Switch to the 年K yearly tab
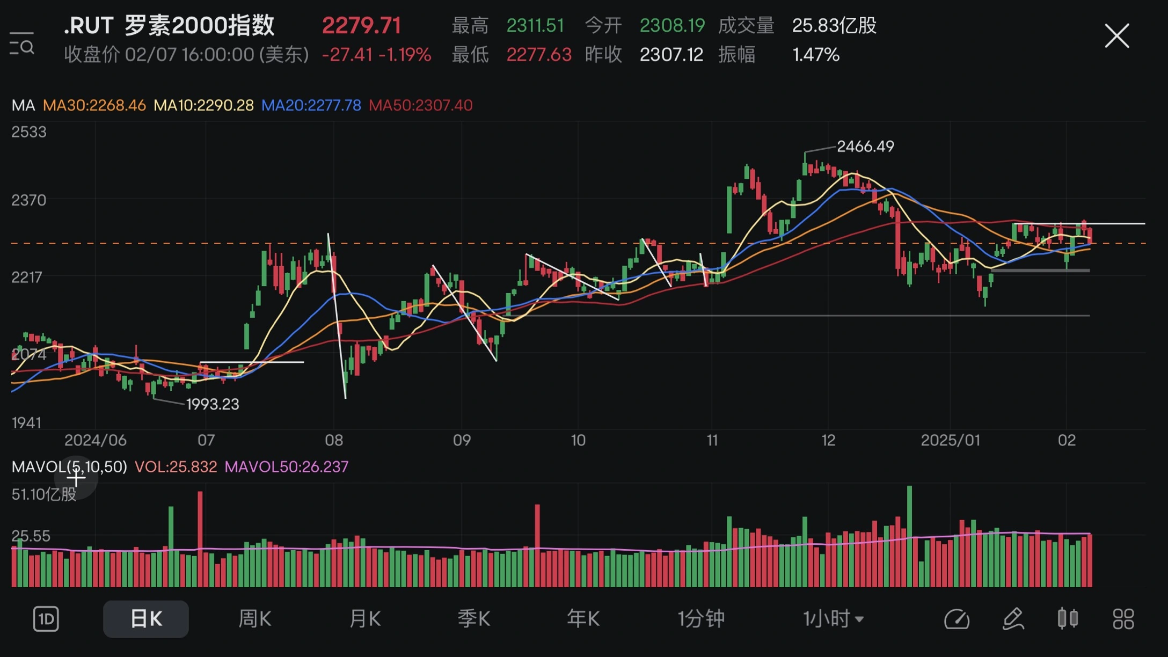The width and height of the screenshot is (1168, 657). point(583,619)
